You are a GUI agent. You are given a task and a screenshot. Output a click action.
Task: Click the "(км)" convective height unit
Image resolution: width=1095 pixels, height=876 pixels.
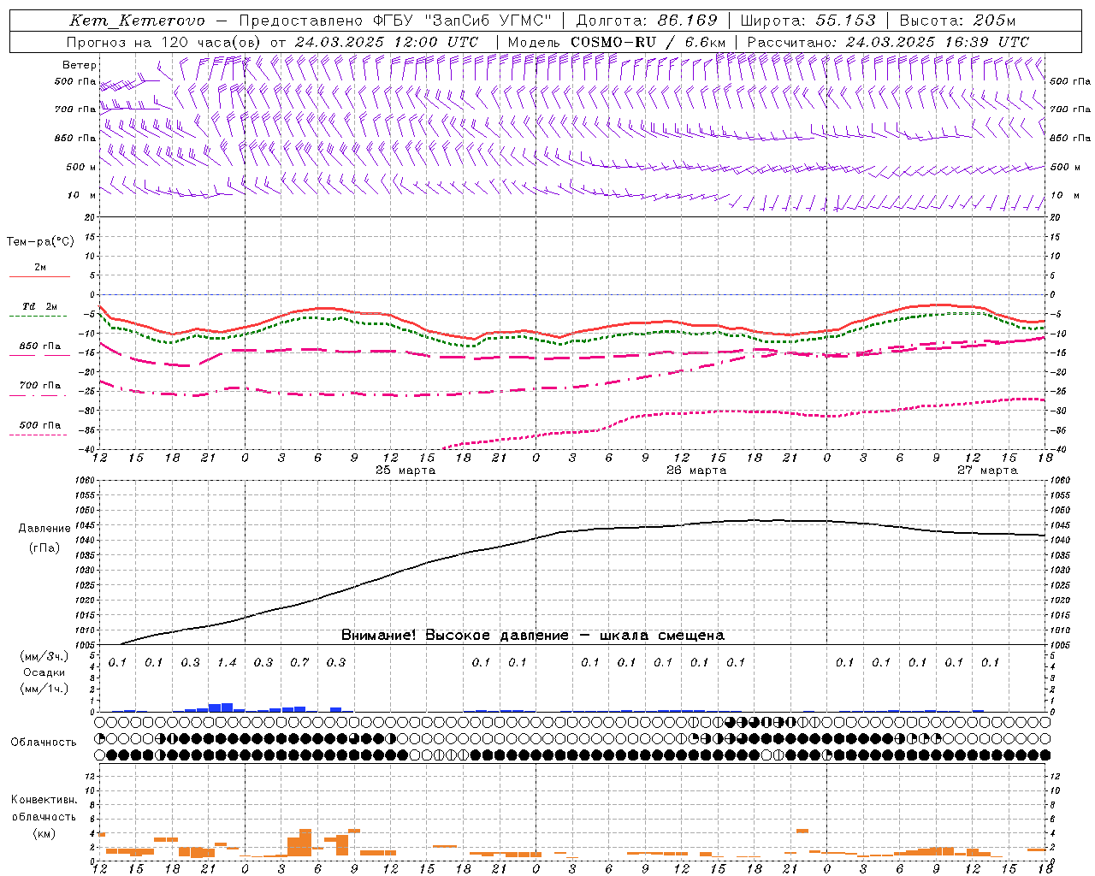[x=44, y=833]
